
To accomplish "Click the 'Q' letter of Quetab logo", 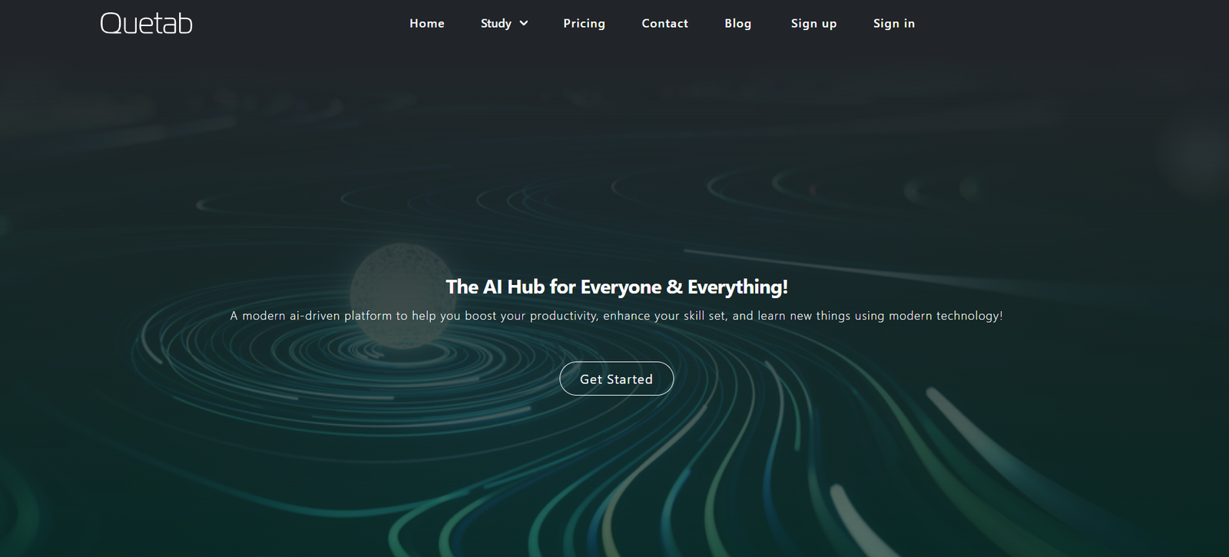I will 111,24.
